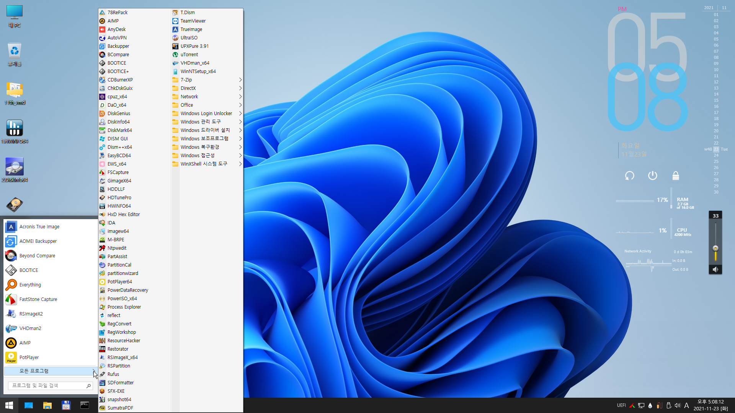Image resolution: width=735 pixels, height=413 pixels.
Task: Expand the DirectX folder submenu
Action: click(207, 88)
